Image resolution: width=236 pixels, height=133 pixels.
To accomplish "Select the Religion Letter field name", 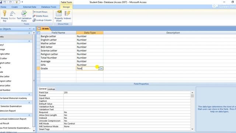I will pos(58,54).
